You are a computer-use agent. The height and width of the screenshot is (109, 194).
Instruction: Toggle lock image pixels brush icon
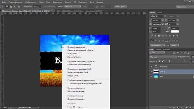click(x=163, y=61)
